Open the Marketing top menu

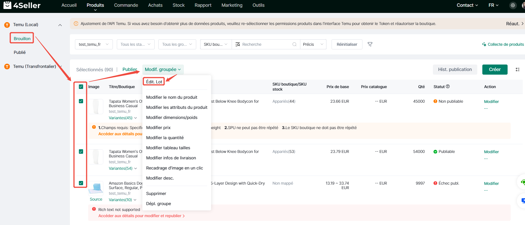pos(232,5)
